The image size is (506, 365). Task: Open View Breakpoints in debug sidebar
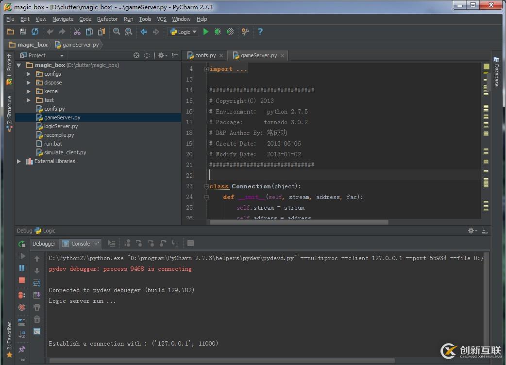click(x=22, y=295)
